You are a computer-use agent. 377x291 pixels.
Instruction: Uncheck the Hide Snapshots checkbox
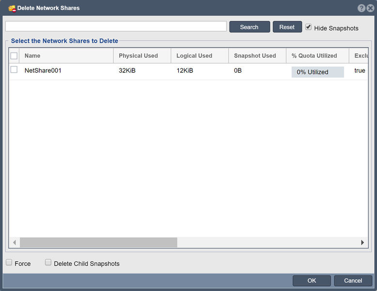click(308, 27)
